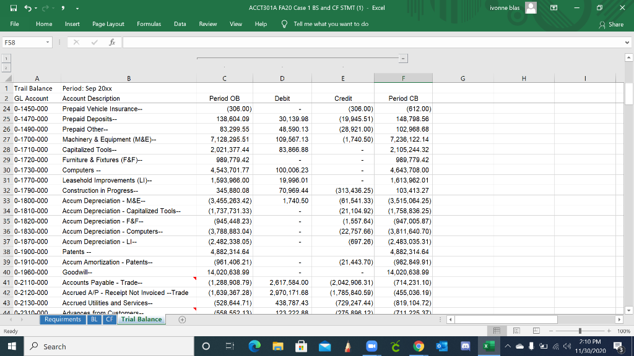Viewport: 634px width, 356px height.
Task: Open Customize Quick Access Toolbar dropdown
Action: [x=76, y=7]
